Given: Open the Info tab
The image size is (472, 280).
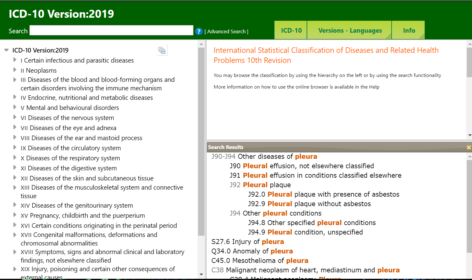Looking at the screenshot, I should coord(408,30).
